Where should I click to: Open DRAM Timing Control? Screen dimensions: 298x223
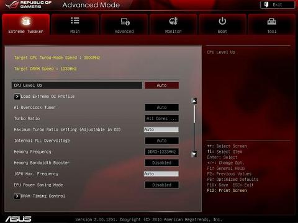(43, 196)
